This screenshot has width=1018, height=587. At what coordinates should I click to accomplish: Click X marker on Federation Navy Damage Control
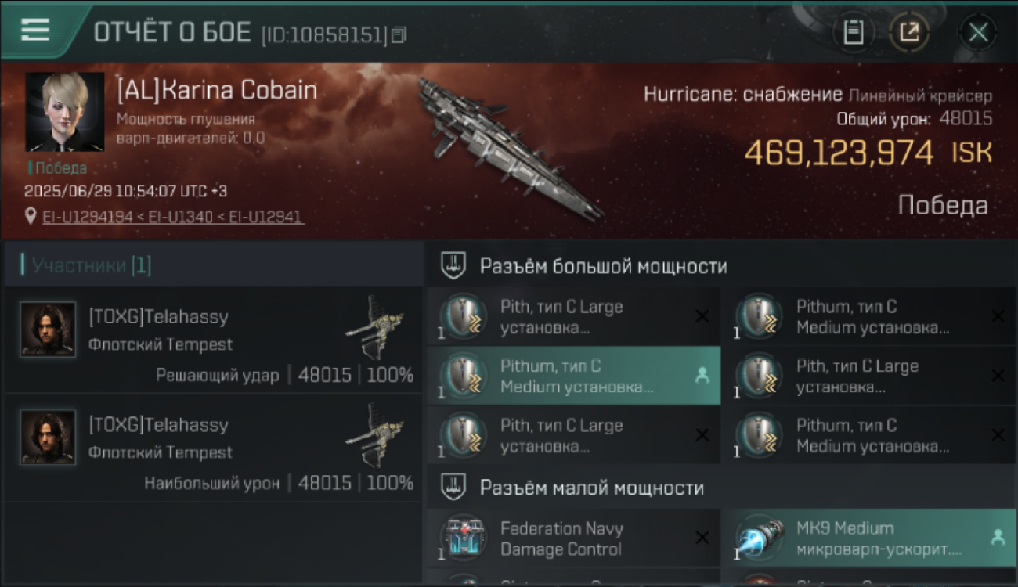tap(702, 538)
